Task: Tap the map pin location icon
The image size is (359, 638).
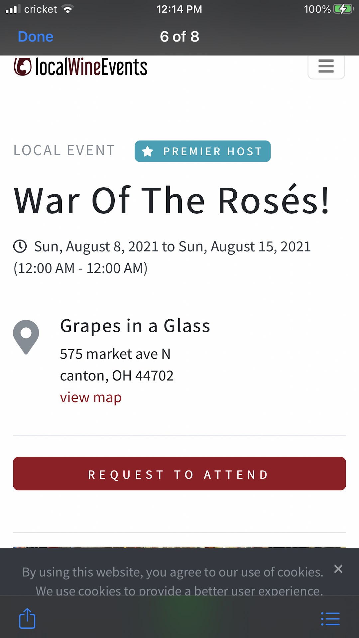Action: (26, 337)
